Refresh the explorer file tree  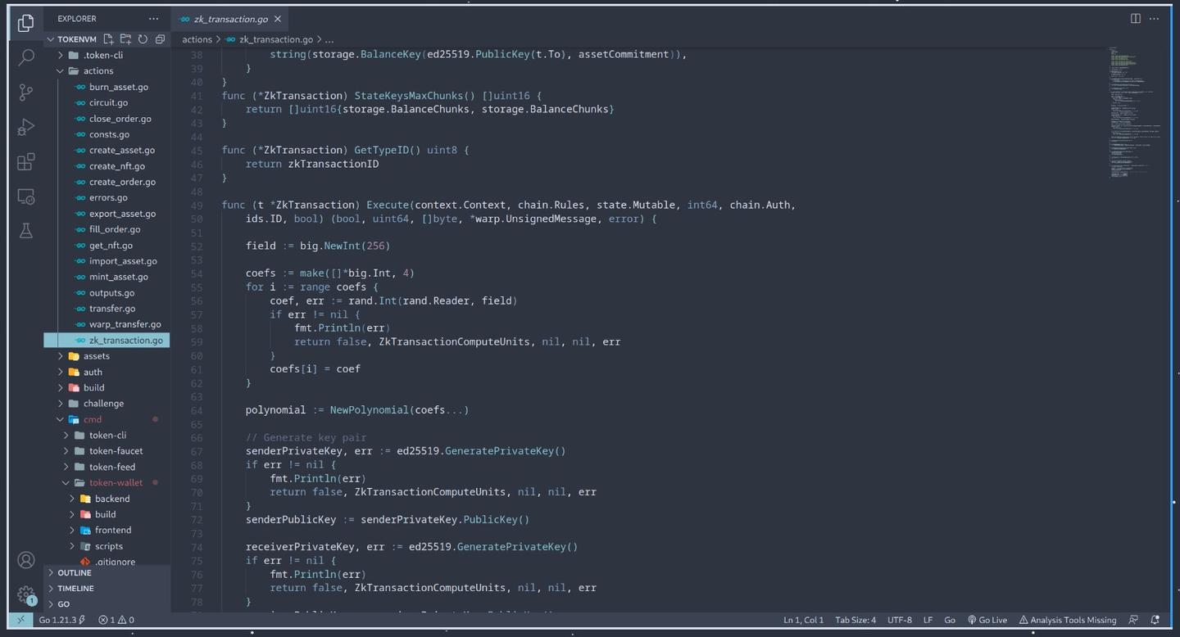143,39
